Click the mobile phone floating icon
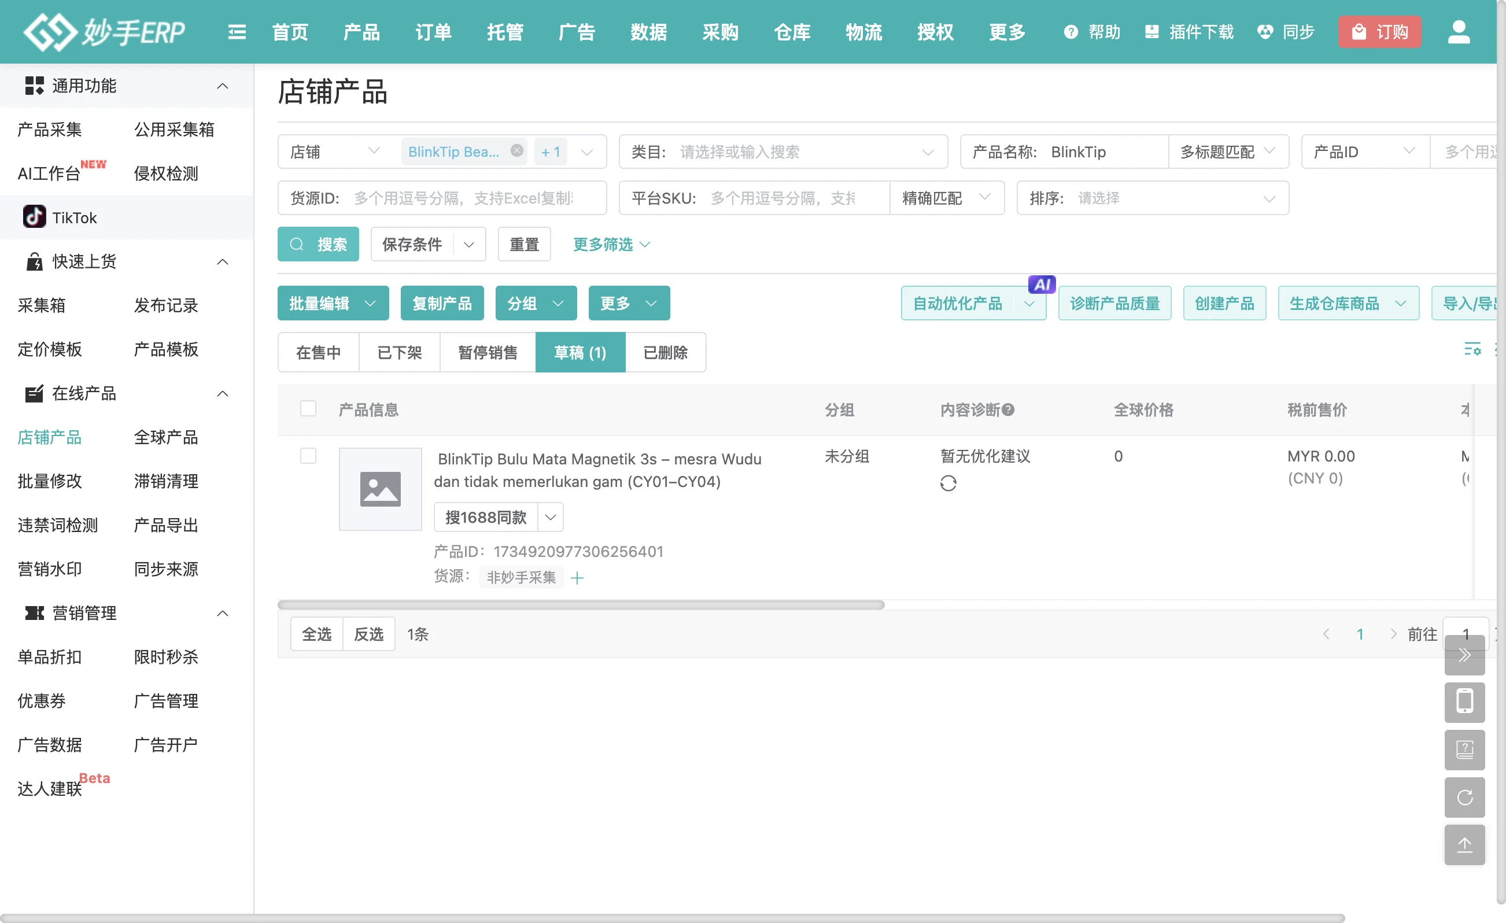 (x=1464, y=702)
